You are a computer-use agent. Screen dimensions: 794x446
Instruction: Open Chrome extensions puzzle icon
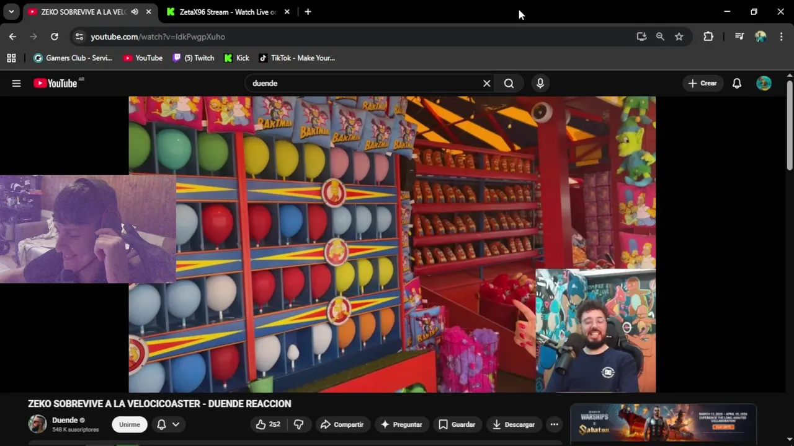tap(708, 37)
